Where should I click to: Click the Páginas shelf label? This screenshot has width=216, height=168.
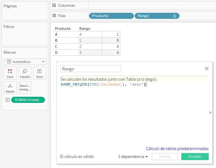click(10, 6)
